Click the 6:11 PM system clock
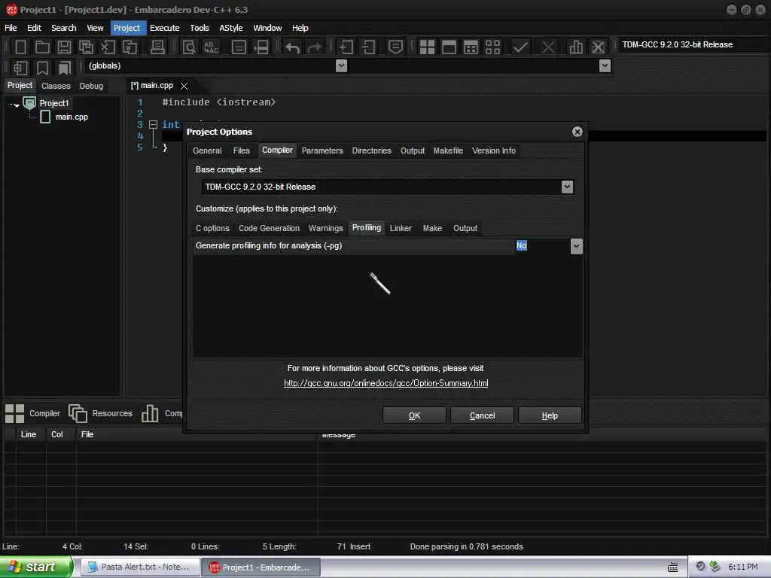This screenshot has width=771, height=578. [x=742, y=567]
